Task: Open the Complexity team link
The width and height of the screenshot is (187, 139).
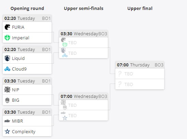Action: [x=27, y=131]
